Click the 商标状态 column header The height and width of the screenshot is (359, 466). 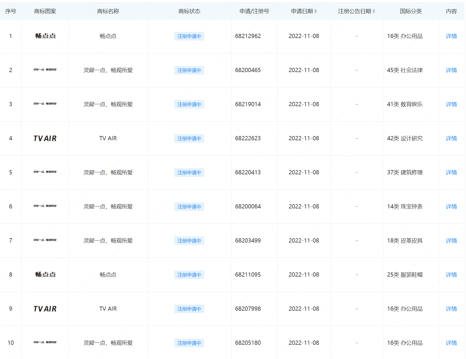click(189, 11)
